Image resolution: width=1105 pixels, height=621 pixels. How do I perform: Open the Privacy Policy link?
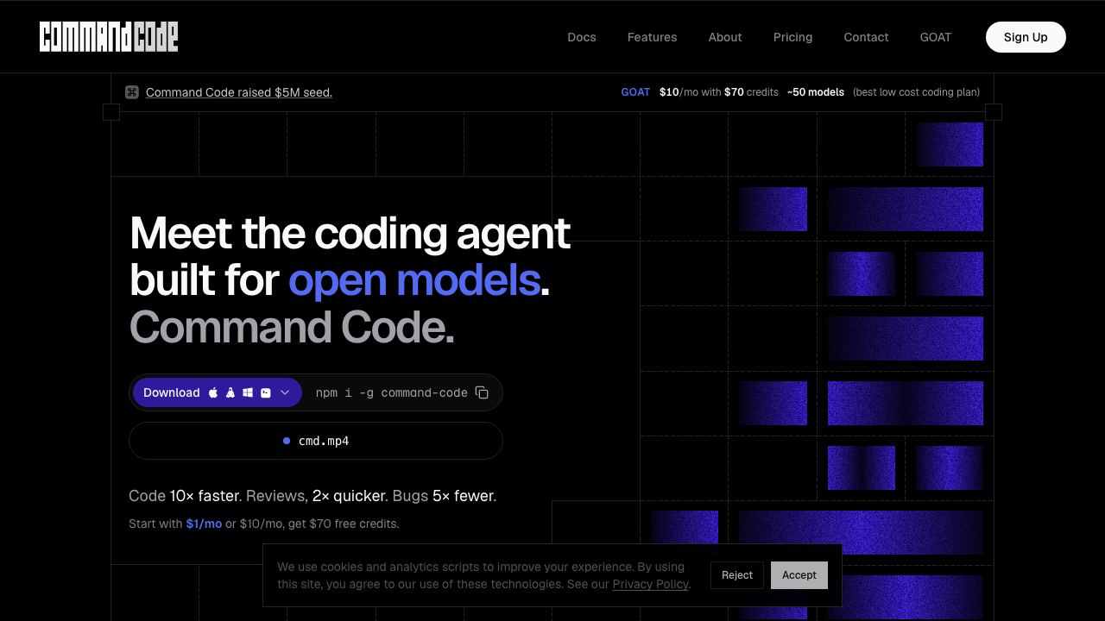click(651, 584)
